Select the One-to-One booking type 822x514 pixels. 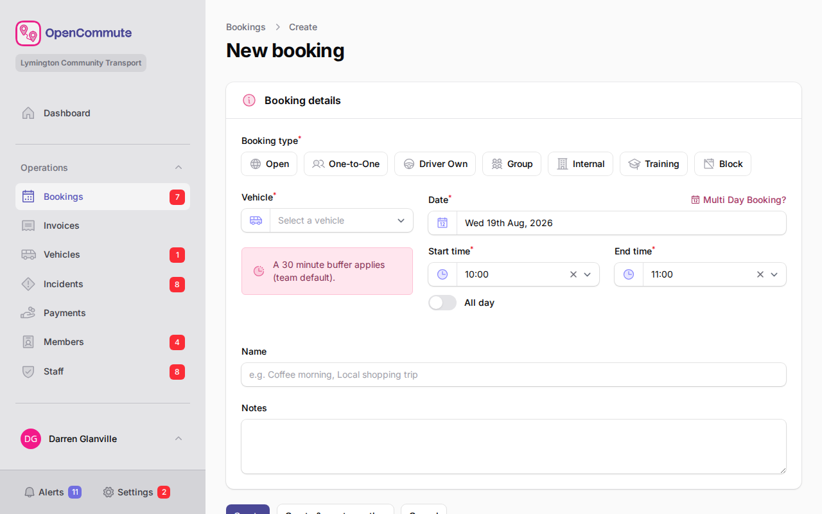(x=345, y=164)
